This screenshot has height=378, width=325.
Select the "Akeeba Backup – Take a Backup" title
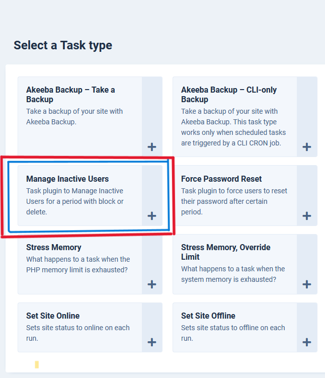point(70,95)
